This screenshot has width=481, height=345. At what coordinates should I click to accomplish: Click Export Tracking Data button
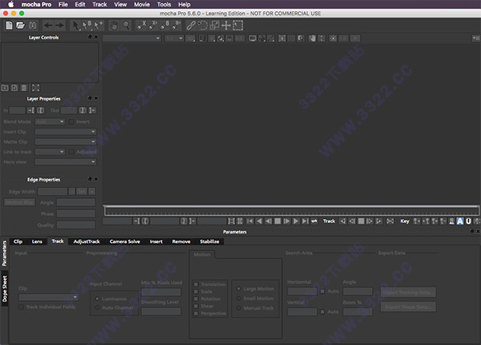pos(408,292)
